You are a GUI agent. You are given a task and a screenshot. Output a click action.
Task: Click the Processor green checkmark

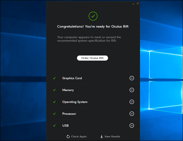[54, 114]
